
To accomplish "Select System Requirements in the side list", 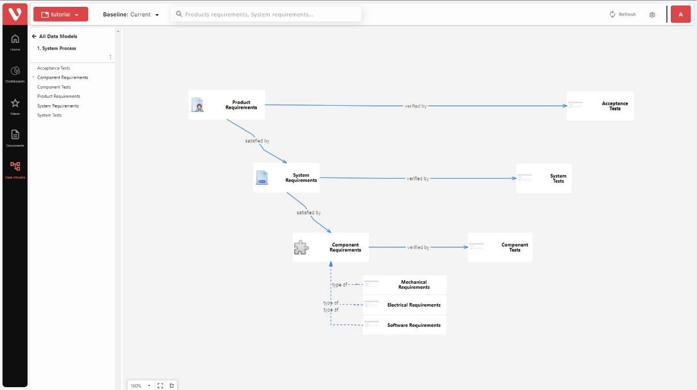I will pos(58,106).
